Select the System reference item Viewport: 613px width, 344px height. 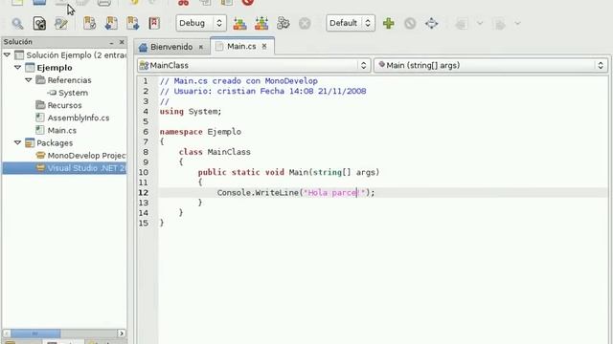coord(73,93)
